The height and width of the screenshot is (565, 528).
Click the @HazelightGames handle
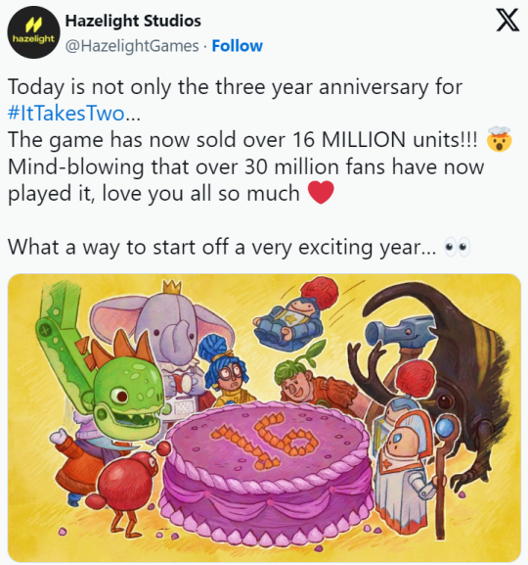pos(132,46)
